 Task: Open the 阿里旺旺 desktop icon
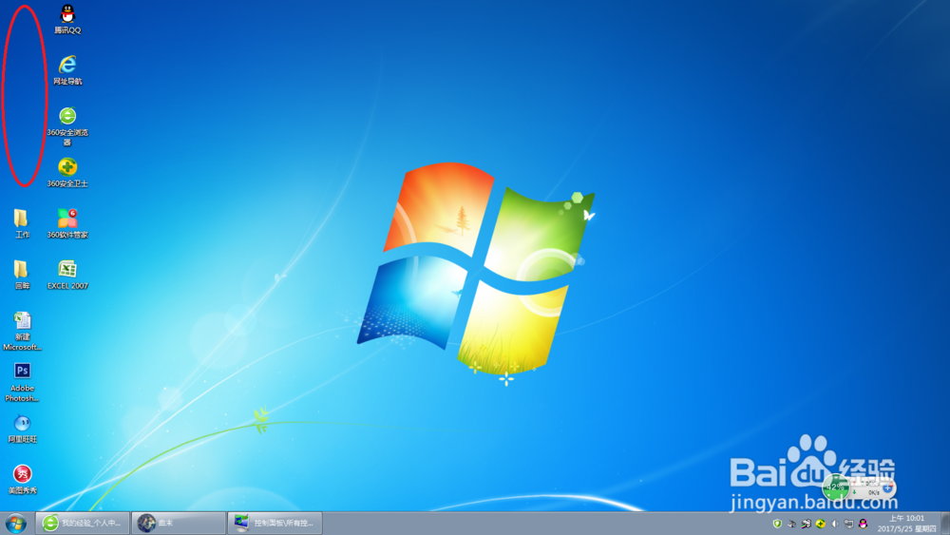(22, 429)
